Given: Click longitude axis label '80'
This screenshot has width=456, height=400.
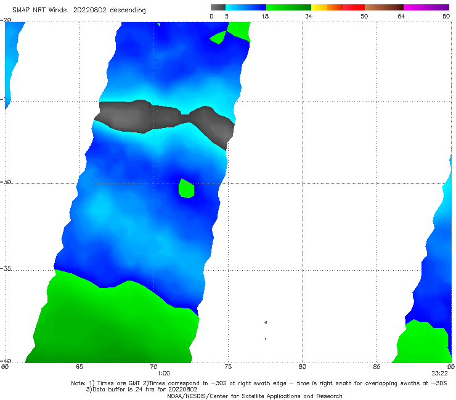Looking at the screenshot, I should 302,367.
